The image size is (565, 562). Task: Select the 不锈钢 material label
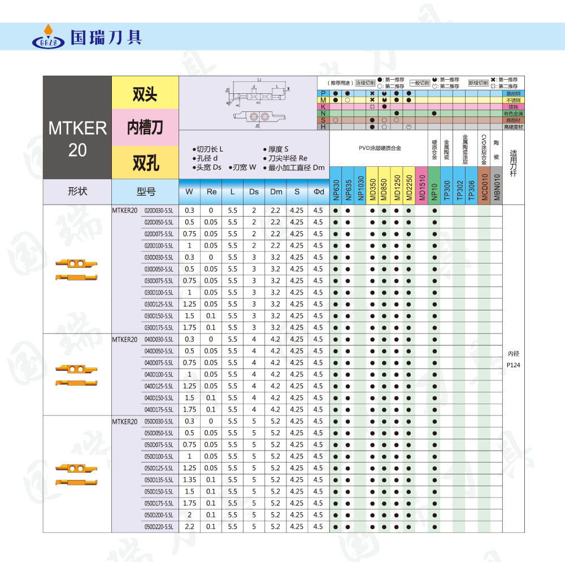point(514,100)
